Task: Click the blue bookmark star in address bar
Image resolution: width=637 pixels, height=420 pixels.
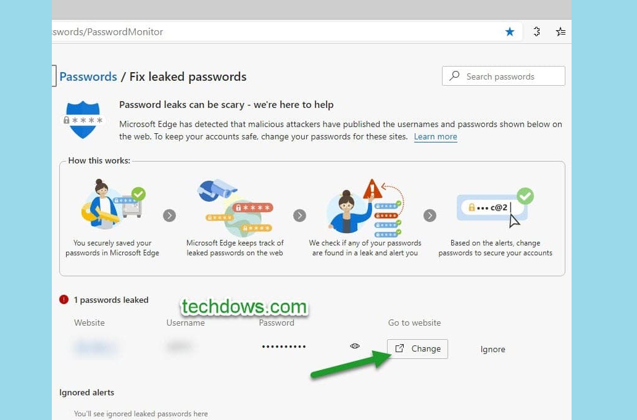Action: point(510,31)
